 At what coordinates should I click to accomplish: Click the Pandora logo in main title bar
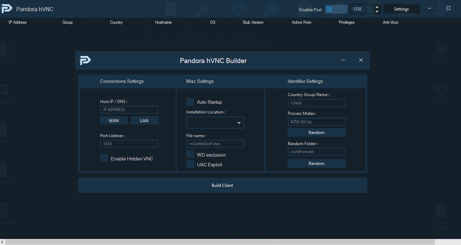coord(7,9)
